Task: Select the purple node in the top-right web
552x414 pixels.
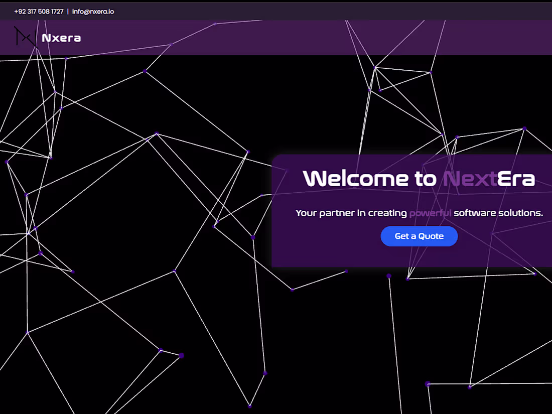Action: (x=526, y=128)
